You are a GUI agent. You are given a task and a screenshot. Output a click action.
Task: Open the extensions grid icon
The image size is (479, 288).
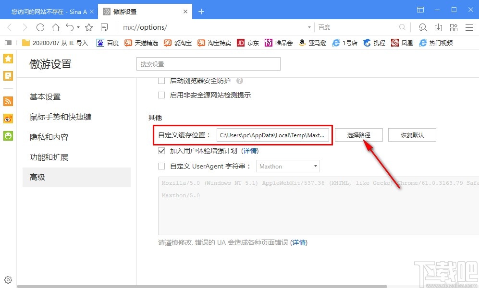(454, 27)
